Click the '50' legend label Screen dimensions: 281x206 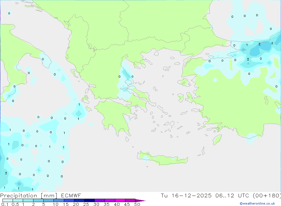[137, 204]
